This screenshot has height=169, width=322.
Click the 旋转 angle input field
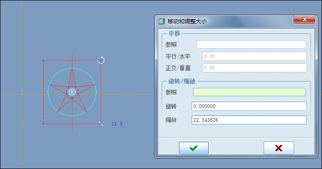click(x=249, y=106)
